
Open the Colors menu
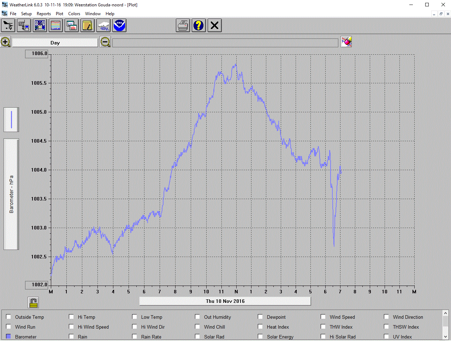click(x=74, y=14)
